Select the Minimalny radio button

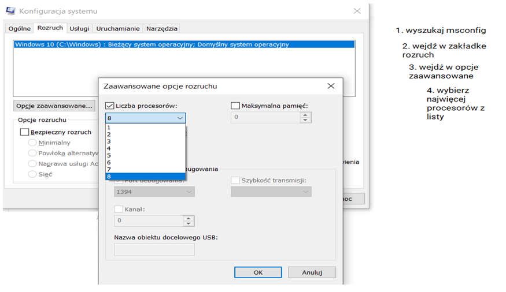click(32, 143)
